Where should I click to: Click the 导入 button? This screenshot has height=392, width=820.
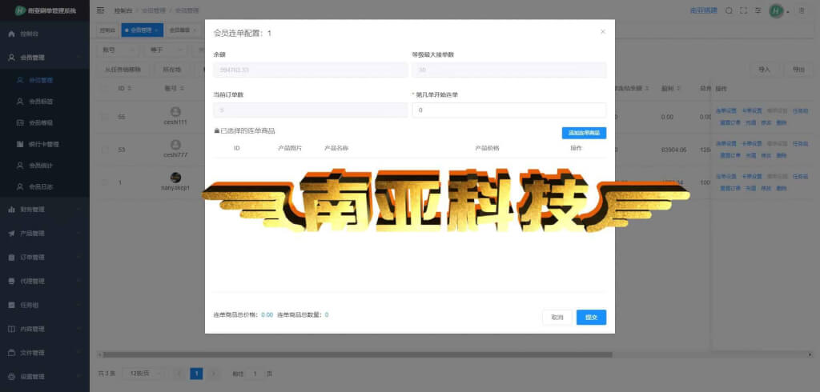click(765, 69)
